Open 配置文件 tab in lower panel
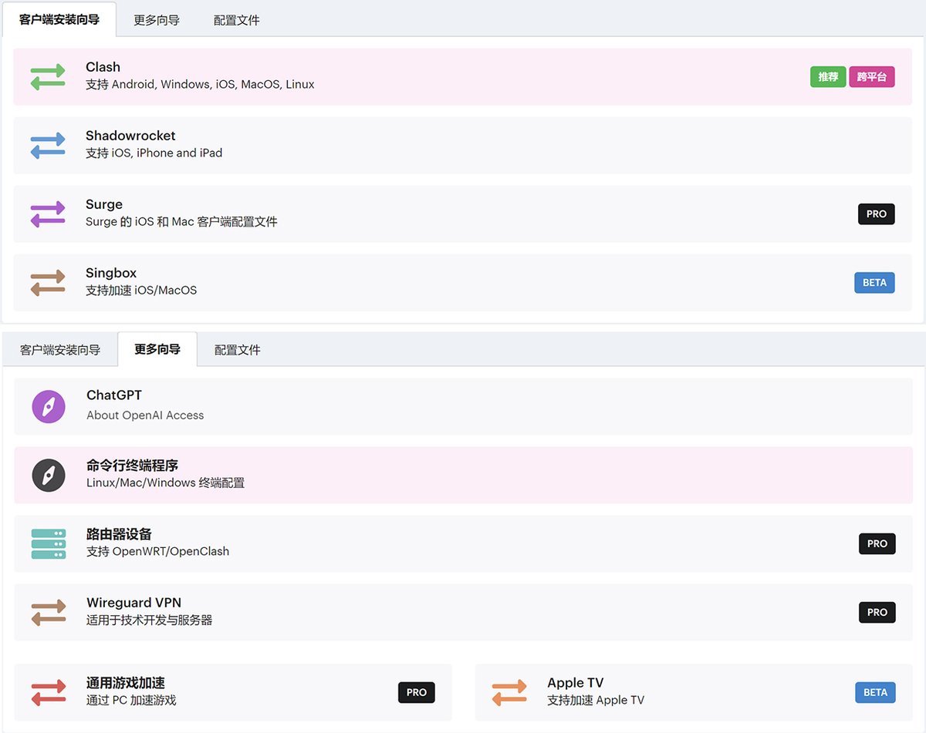The image size is (926, 733). [x=238, y=350]
